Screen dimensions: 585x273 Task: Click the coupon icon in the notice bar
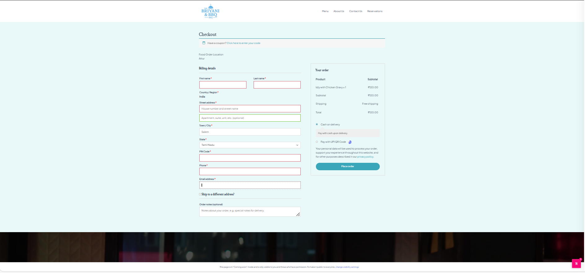point(204,43)
